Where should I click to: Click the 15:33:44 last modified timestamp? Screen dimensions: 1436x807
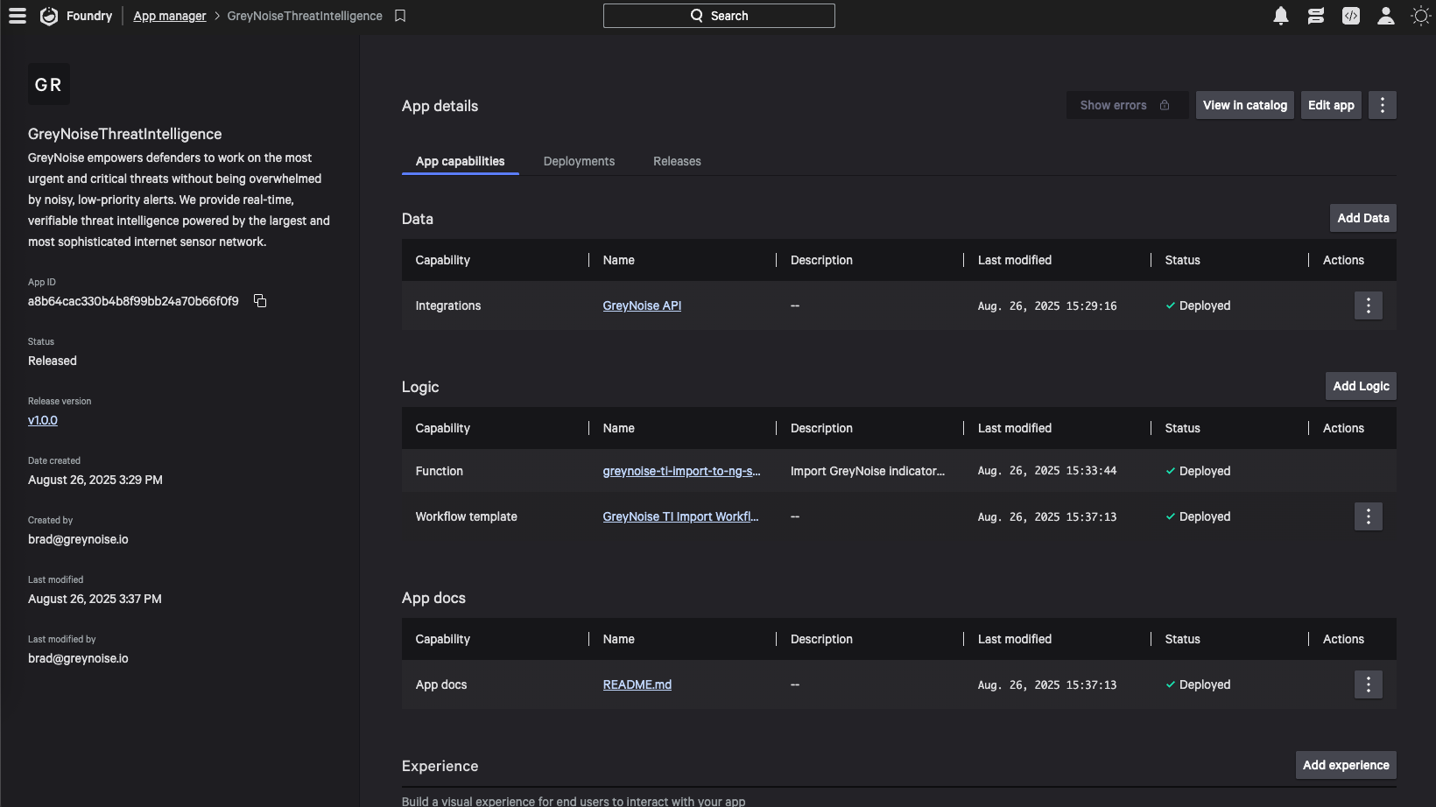pos(1047,471)
